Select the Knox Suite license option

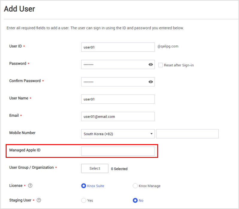pos(84,186)
